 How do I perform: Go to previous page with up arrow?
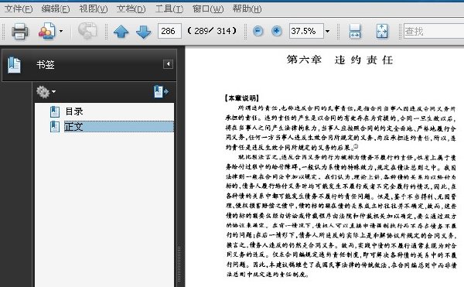[x=121, y=32]
